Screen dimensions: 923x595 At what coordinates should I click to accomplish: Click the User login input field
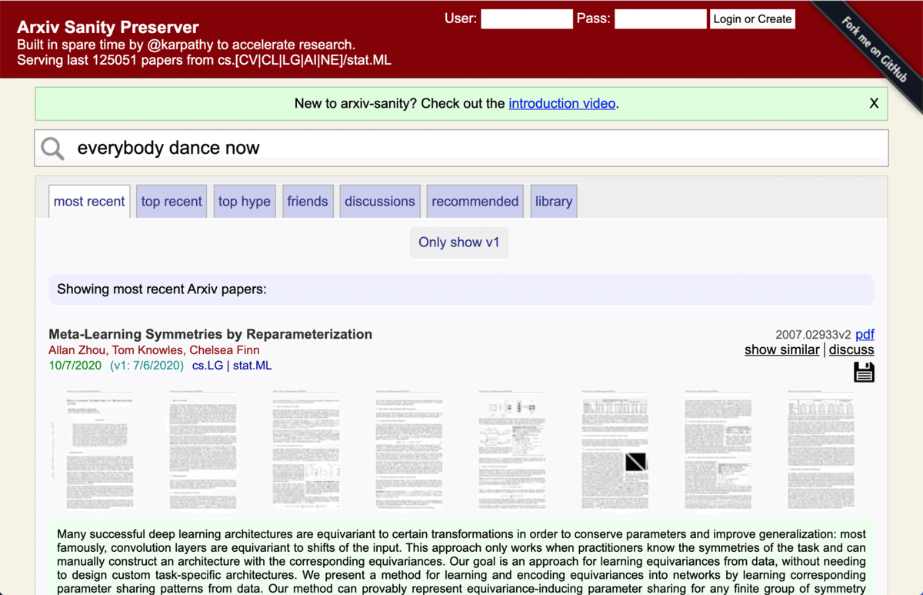[x=526, y=18]
